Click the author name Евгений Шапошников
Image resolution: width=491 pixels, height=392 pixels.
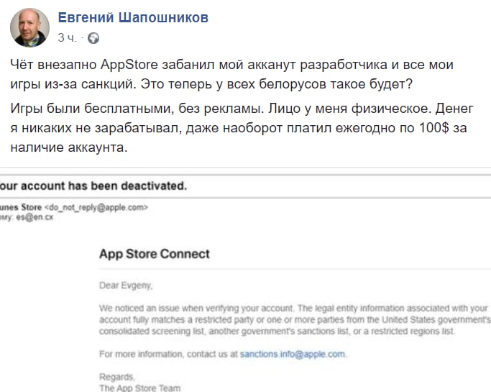click(133, 17)
